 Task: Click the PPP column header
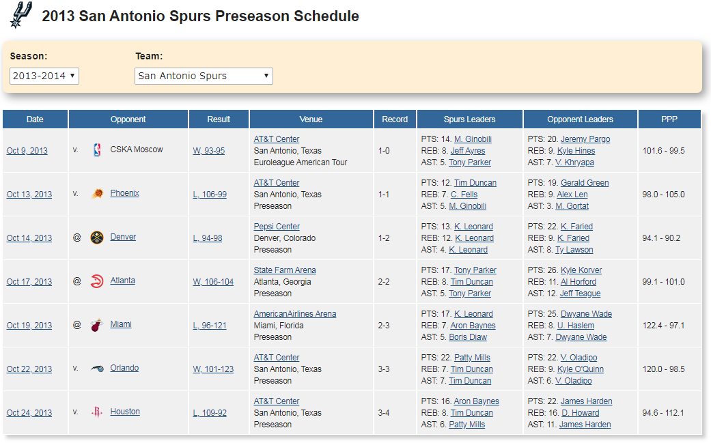click(669, 119)
